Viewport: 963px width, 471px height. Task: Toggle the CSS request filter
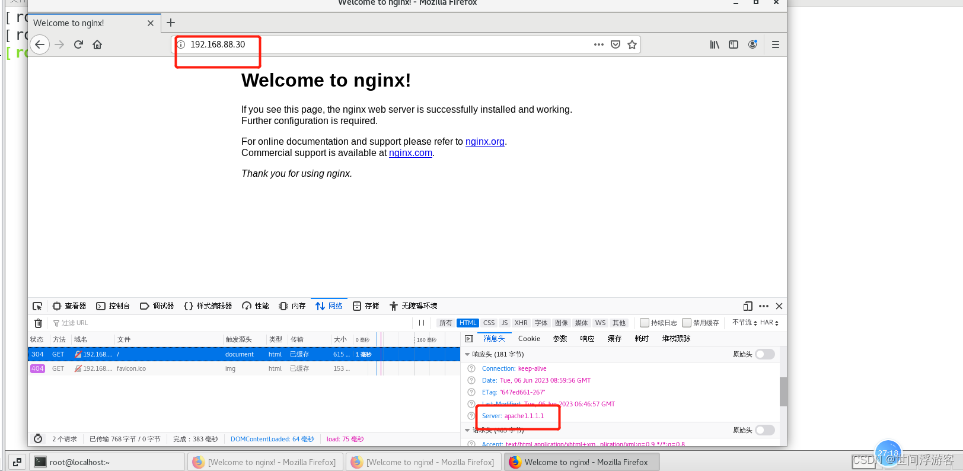(x=489, y=323)
